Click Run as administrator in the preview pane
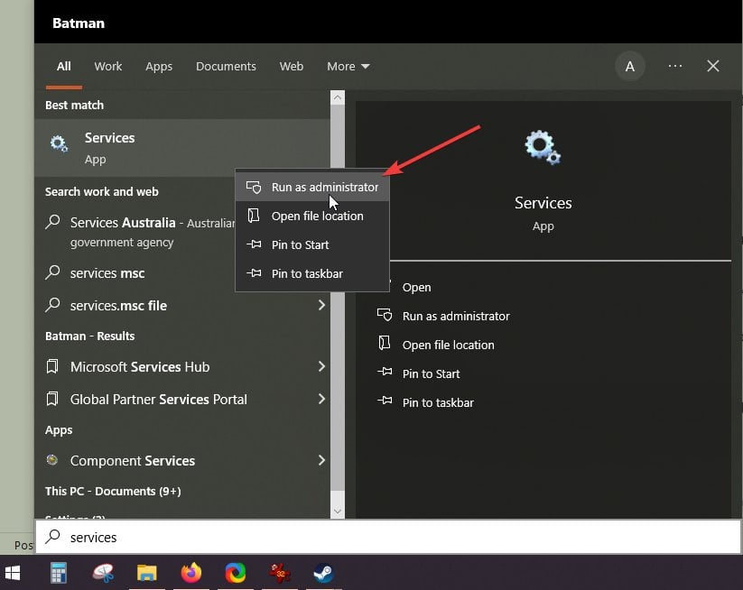Image resolution: width=743 pixels, height=590 pixels. point(456,316)
